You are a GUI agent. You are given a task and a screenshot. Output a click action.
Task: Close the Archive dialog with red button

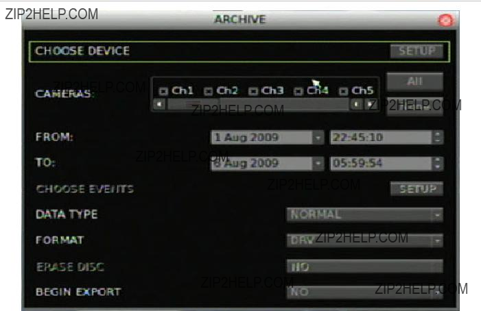coord(445,21)
